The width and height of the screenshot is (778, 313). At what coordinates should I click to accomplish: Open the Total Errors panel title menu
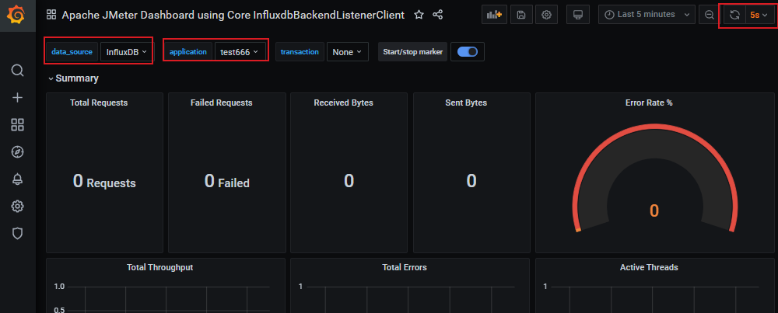pos(405,267)
